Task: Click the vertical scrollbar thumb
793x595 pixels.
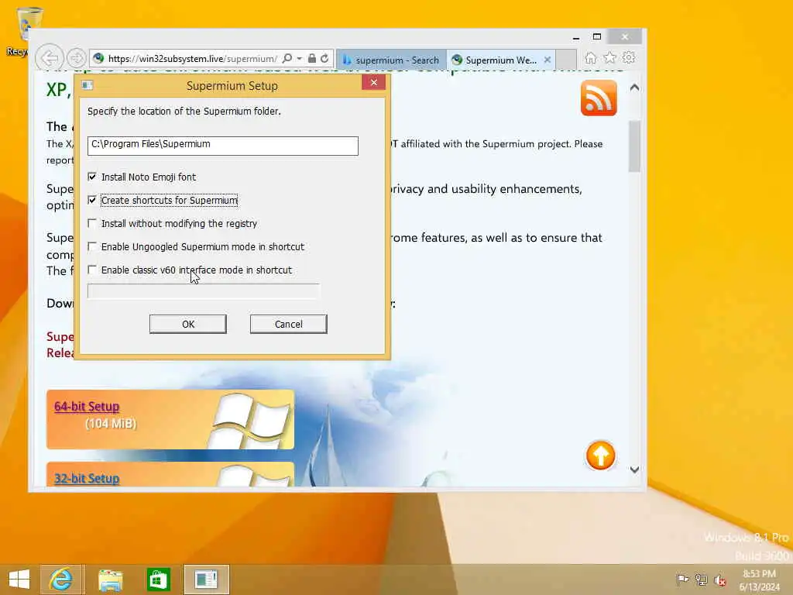Action: point(635,146)
